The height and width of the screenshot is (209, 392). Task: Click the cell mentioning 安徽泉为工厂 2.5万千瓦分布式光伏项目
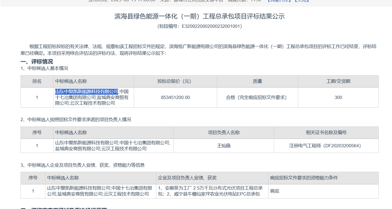[212, 191]
